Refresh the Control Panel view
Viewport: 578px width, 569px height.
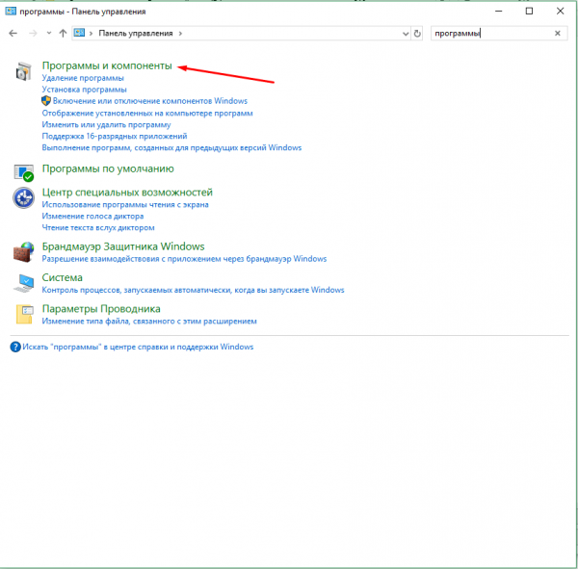pos(417,34)
